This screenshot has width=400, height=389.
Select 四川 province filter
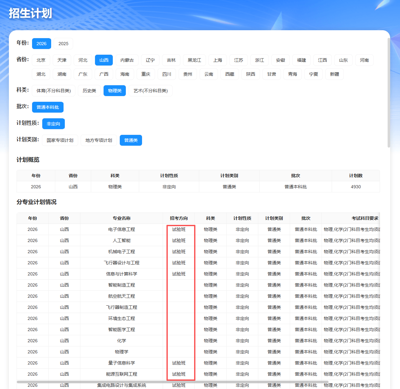point(167,74)
